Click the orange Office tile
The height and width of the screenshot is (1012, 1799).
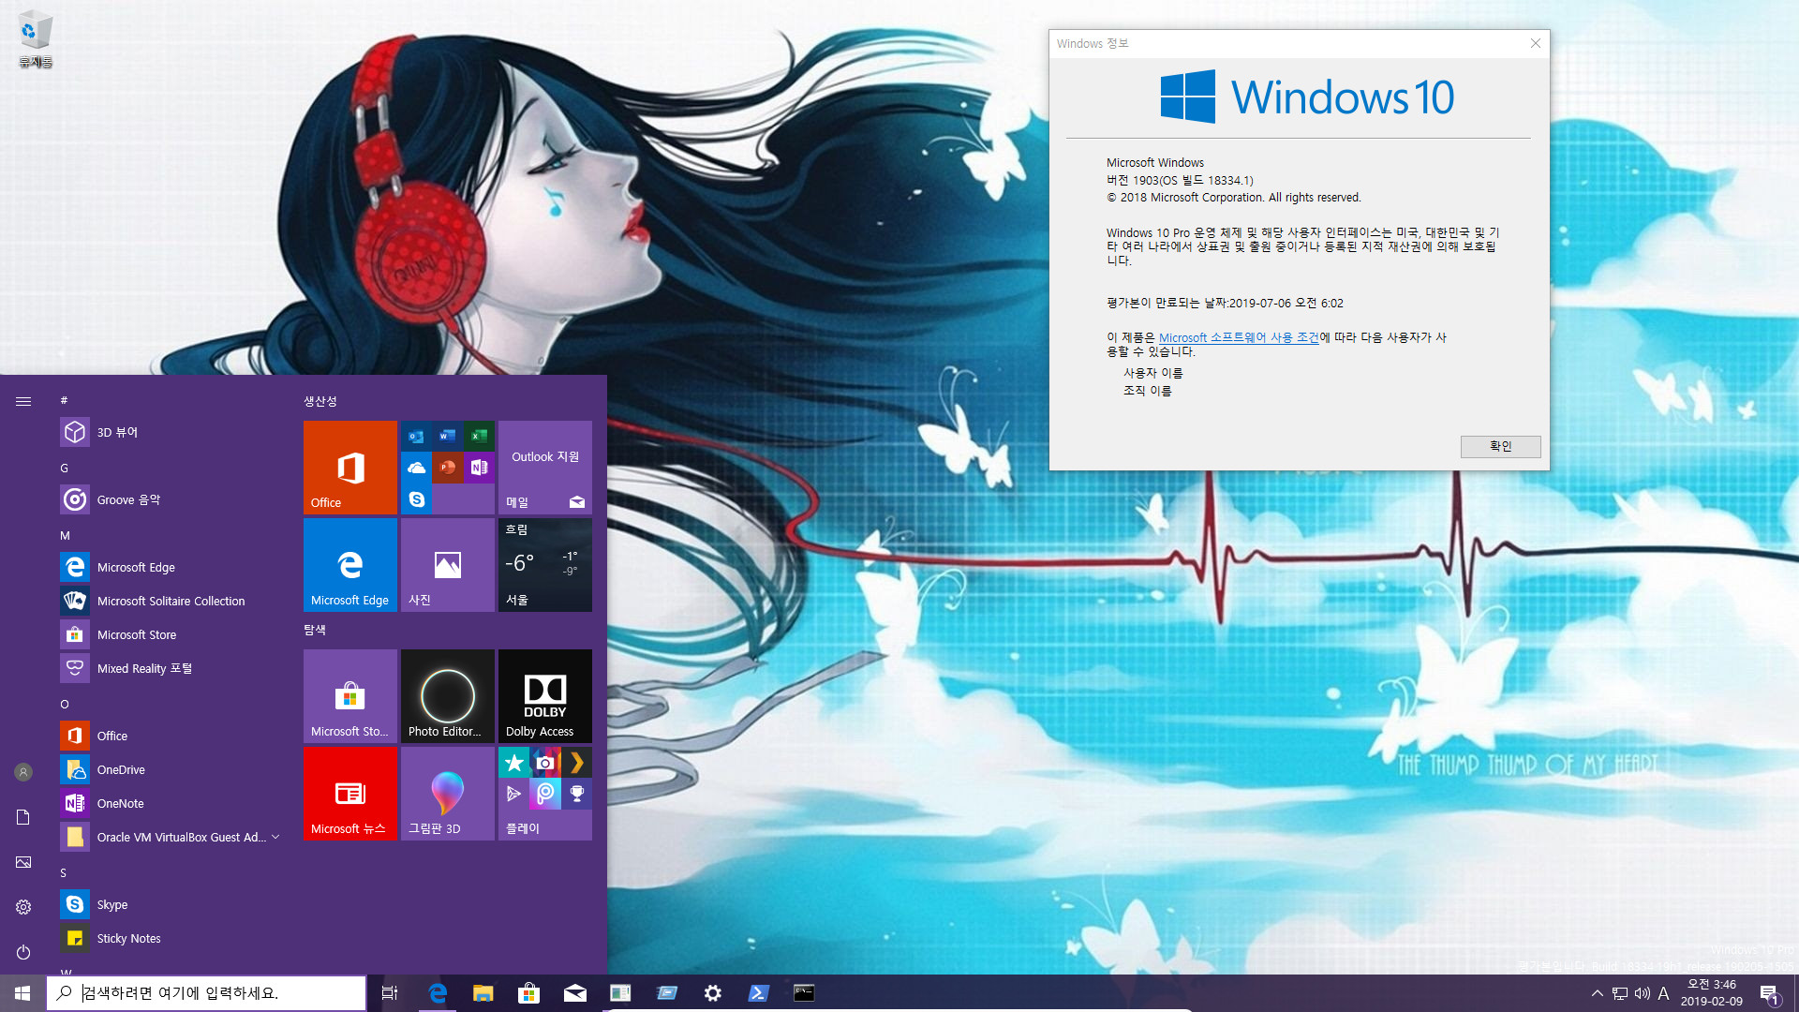350,468
